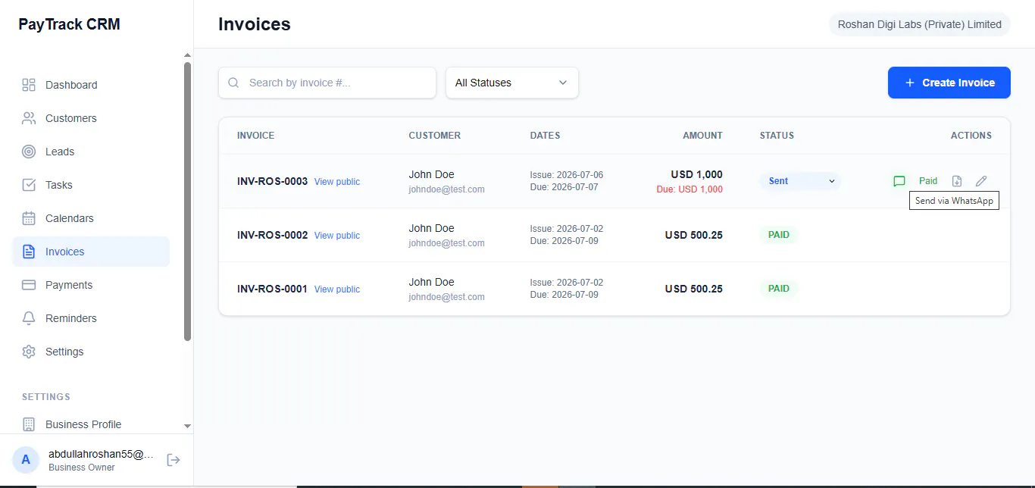Click the Tasks checkmark icon
Screen dimensions: 1035x488
[29, 185]
